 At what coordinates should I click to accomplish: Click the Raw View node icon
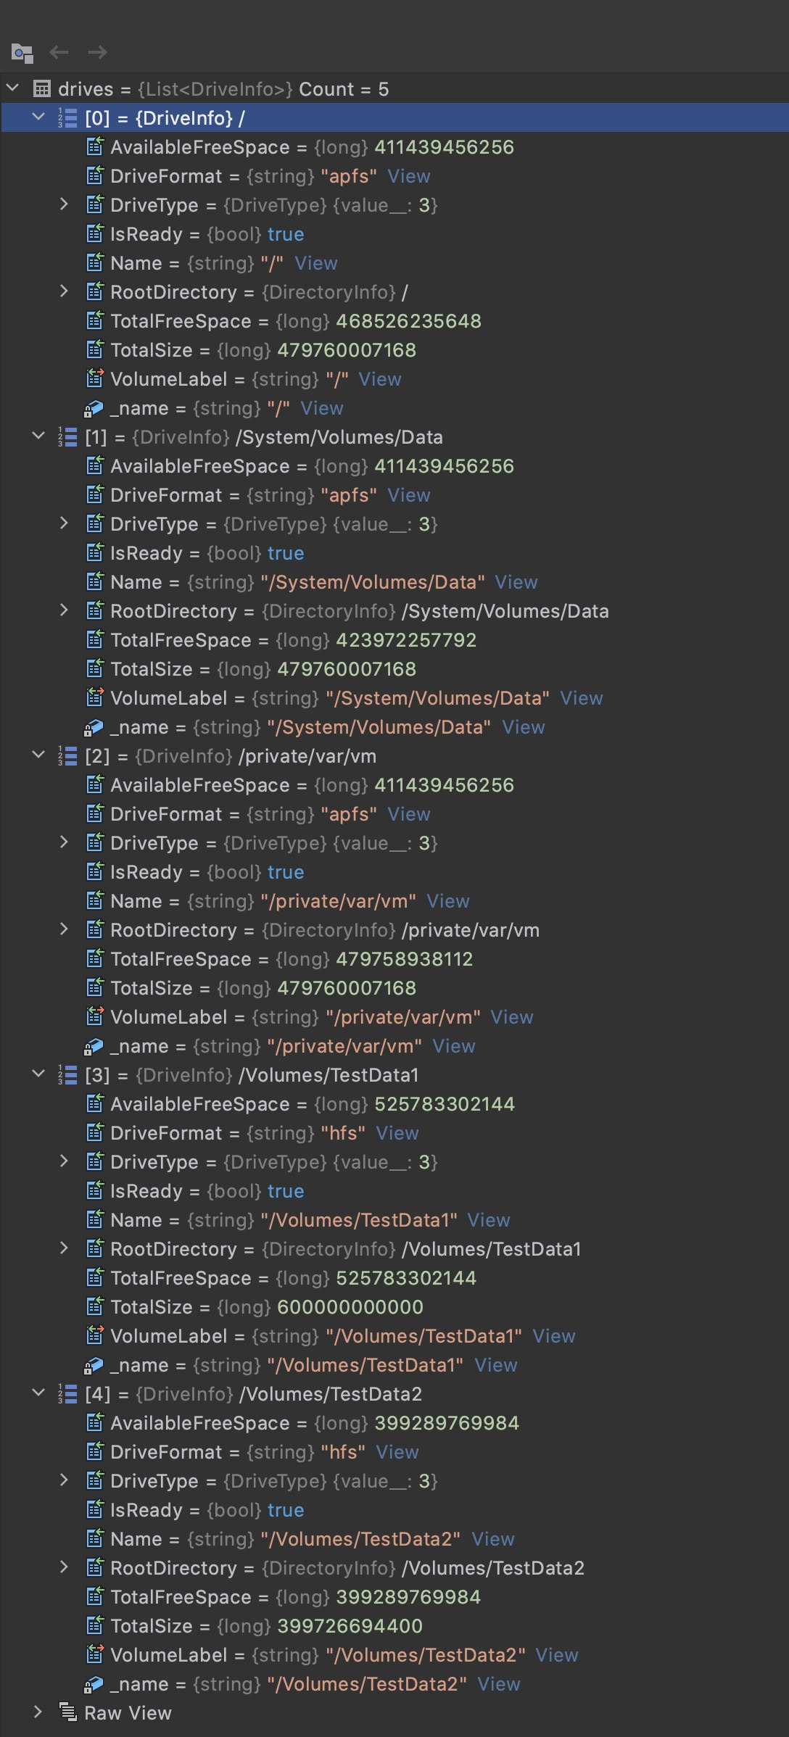pyautogui.click(x=67, y=1712)
